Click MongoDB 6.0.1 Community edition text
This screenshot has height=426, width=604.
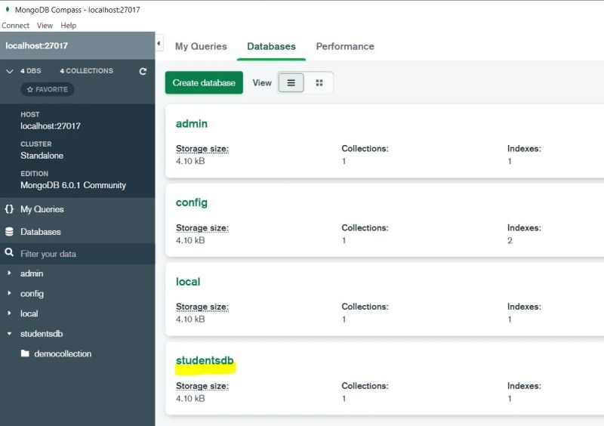coord(73,185)
